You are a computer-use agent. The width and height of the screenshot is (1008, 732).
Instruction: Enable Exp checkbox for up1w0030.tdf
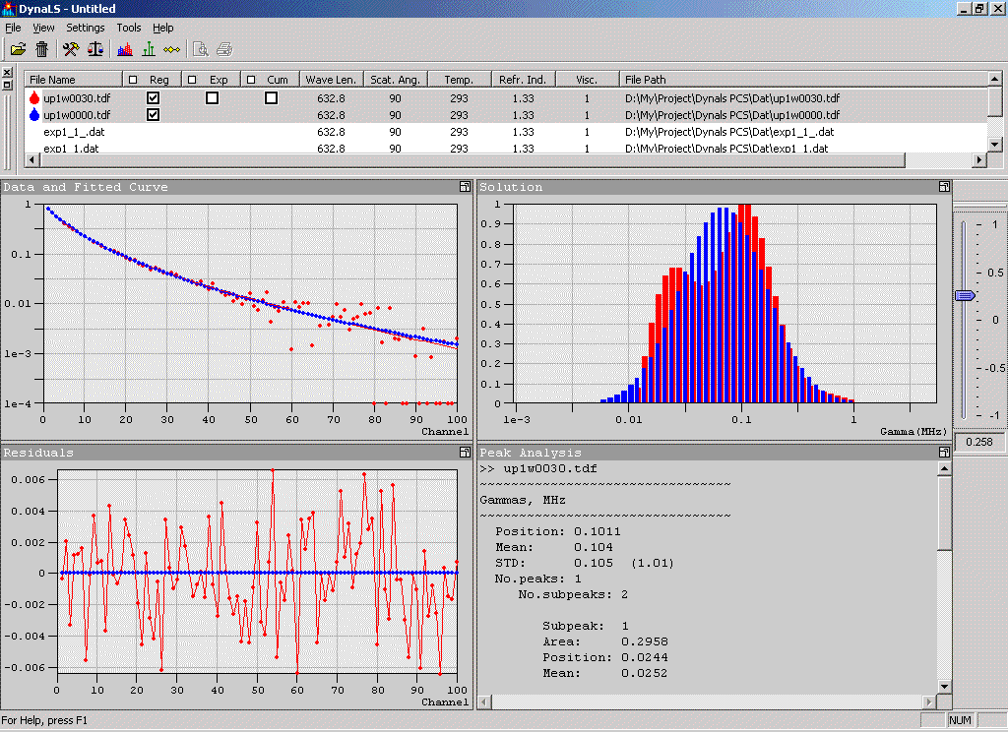pyautogui.click(x=212, y=98)
